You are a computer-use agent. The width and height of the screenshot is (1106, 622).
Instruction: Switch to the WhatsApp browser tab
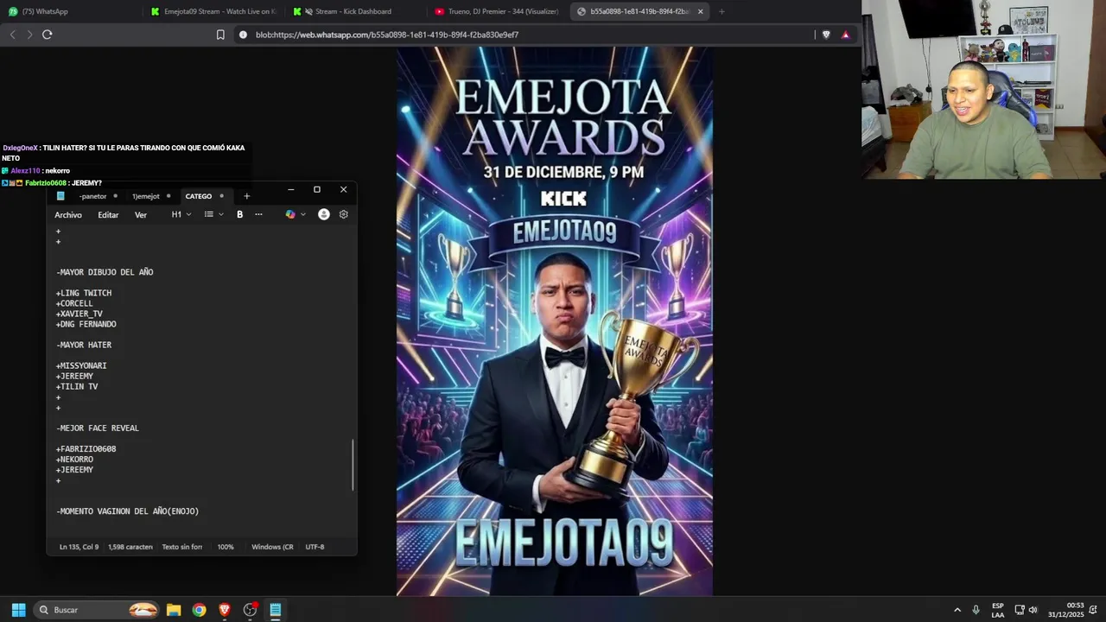(x=69, y=11)
